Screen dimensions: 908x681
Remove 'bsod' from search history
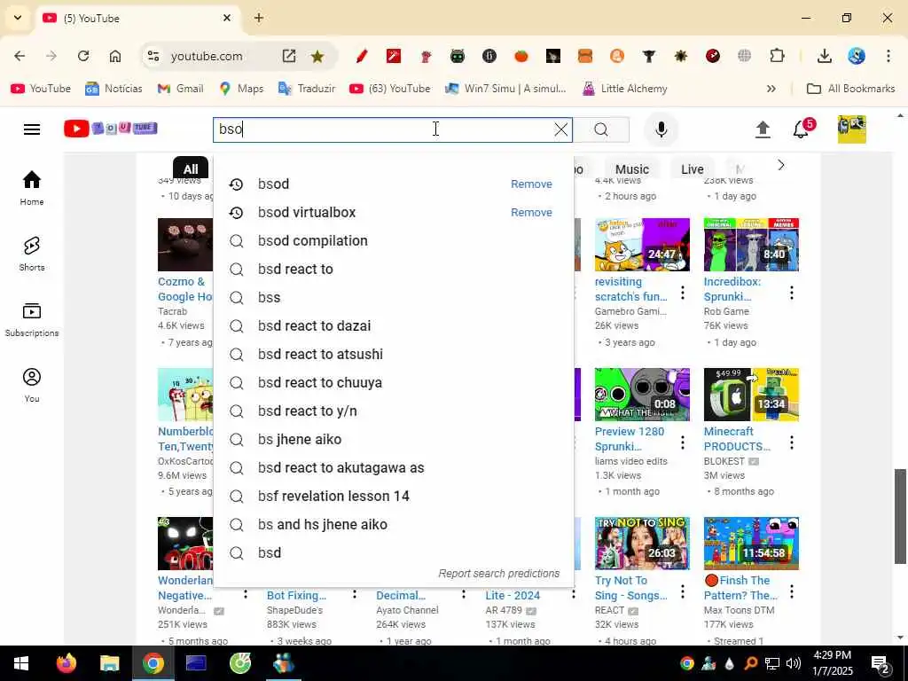click(x=531, y=184)
